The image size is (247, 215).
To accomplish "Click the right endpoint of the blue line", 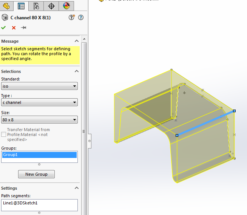I will coord(234,111).
